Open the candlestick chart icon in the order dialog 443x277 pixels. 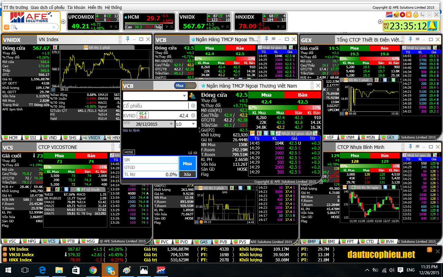259,133
